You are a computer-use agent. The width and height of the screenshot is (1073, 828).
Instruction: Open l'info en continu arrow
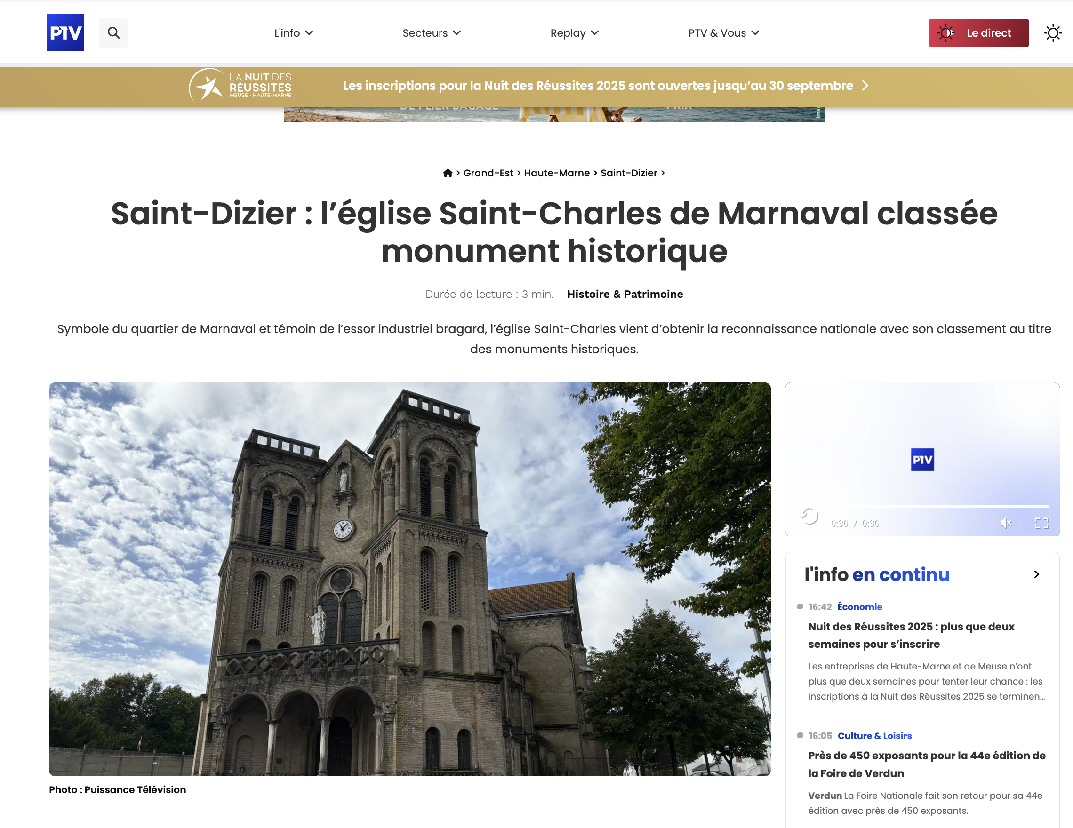coord(1036,574)
